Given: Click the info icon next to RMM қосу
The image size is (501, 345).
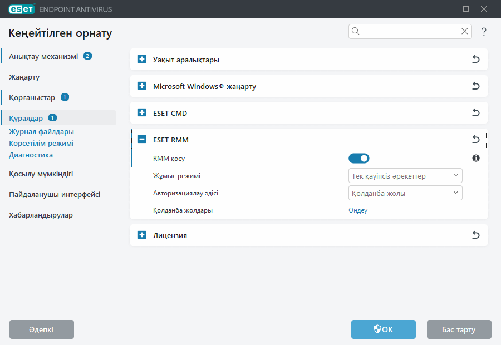Looking at the screenshot, I should pos(476,159).
